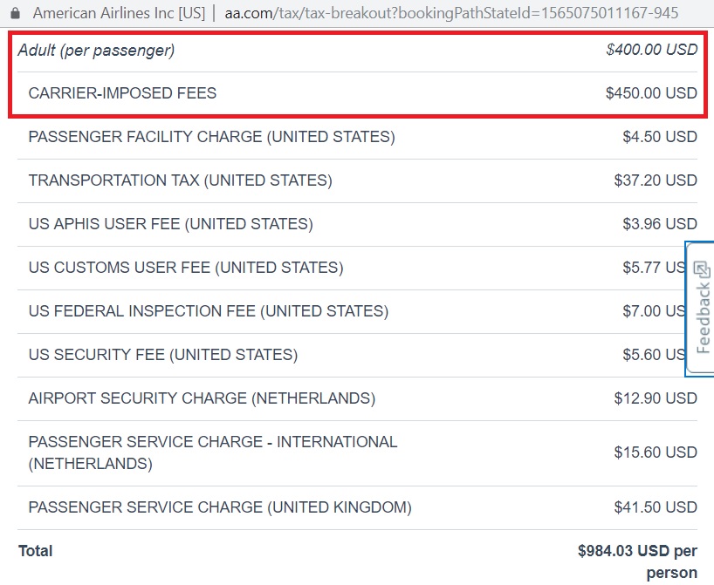Click US APHIS USER FEE label

(170, 224)
